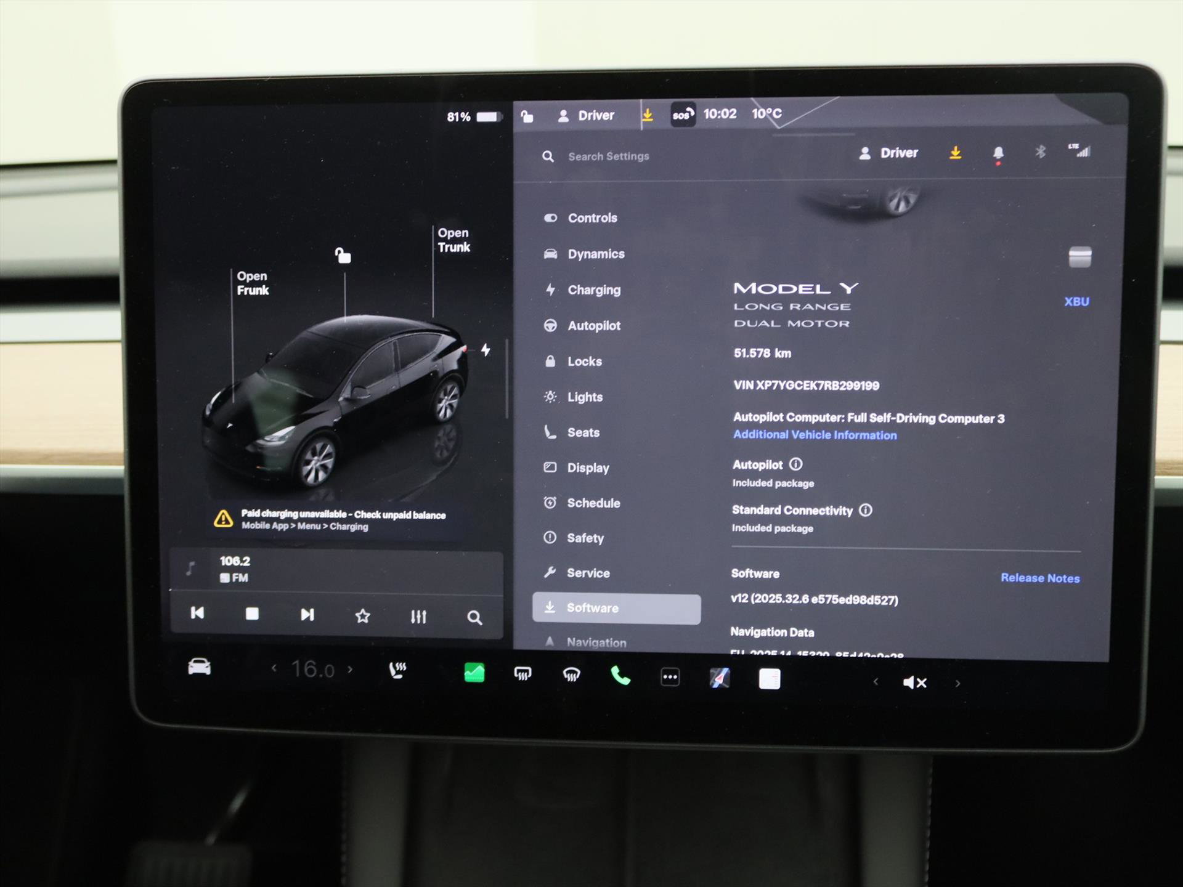Open the all-apps three-dots icon
Viewport: 1183px width, 887px height.
pyautogui.click(x=670, y=678)
